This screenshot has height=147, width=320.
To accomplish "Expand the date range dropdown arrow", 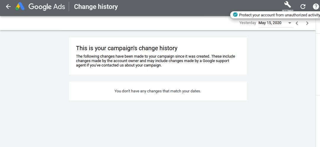I will coord(290,23).
